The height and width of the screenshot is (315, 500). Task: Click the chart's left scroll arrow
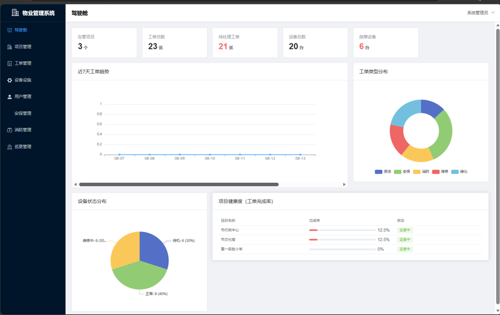[75, 185]
